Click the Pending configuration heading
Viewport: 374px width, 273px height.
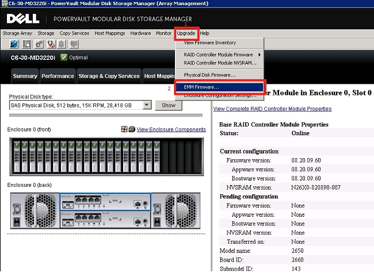249,197
